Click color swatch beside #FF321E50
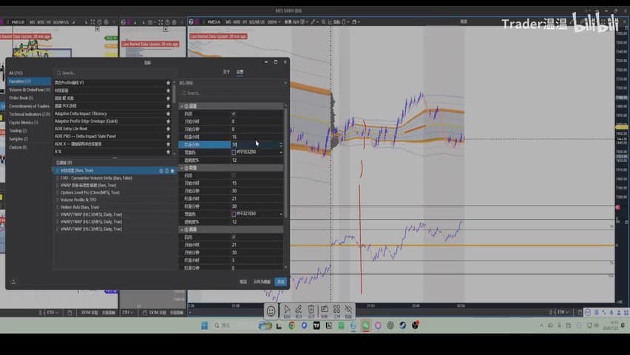Image resolution: width=630 pixels, height=355 pixels. [x=234, y=214]
